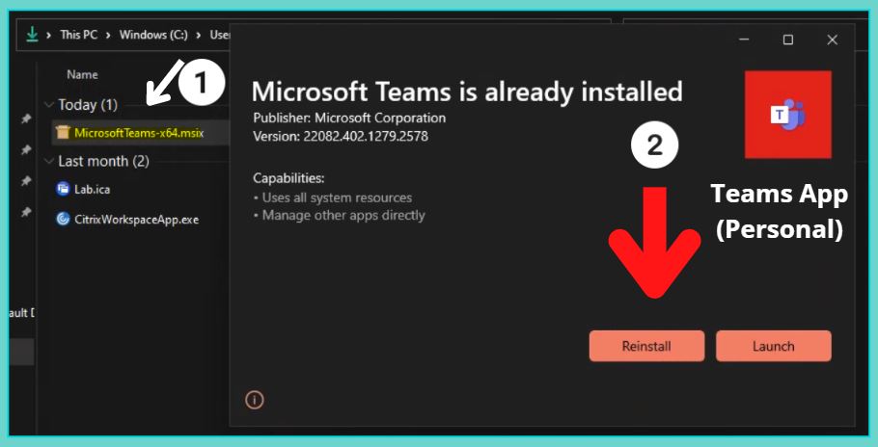Select MicrosoftTeams-x64.msix file in Explorer
This screenshot has width=878, height=447.
(x=140, y=133)
